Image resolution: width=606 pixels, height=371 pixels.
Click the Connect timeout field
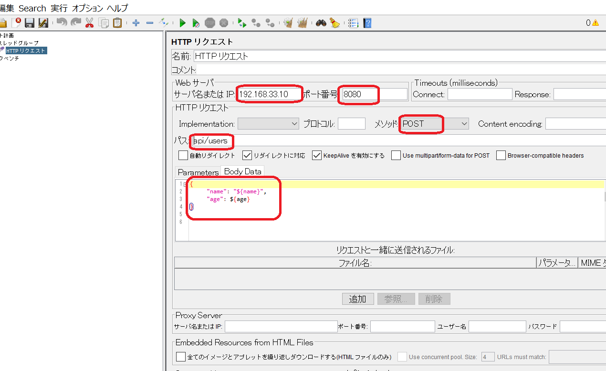[x=480, y=94]
